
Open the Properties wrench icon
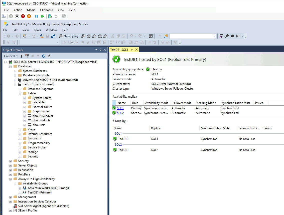tap(227, 36)
